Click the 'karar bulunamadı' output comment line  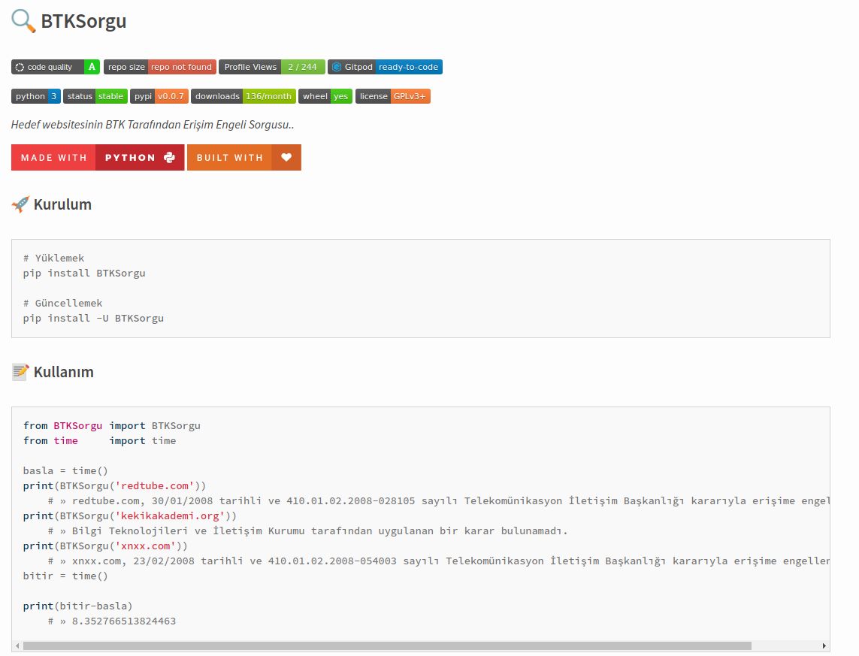pos(308,531)
